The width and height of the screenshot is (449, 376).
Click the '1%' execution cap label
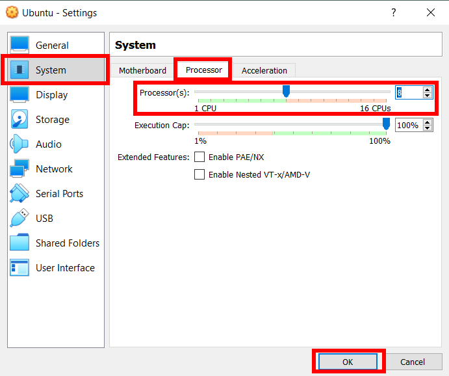(x=200, y=141)
